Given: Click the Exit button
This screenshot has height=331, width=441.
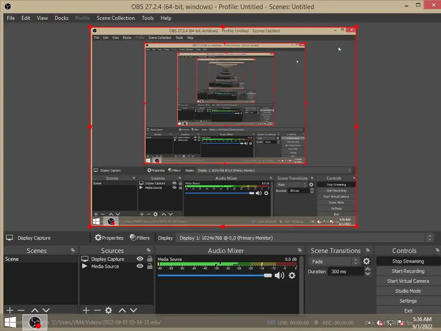Looking at the screenshot, I should click(x=408, y=311).
